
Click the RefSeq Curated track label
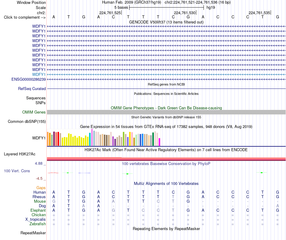click(x=32, y=89)
